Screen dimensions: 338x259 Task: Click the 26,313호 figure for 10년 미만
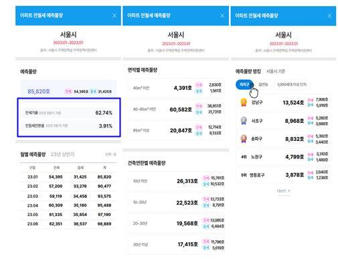click(x=187, y=181)
